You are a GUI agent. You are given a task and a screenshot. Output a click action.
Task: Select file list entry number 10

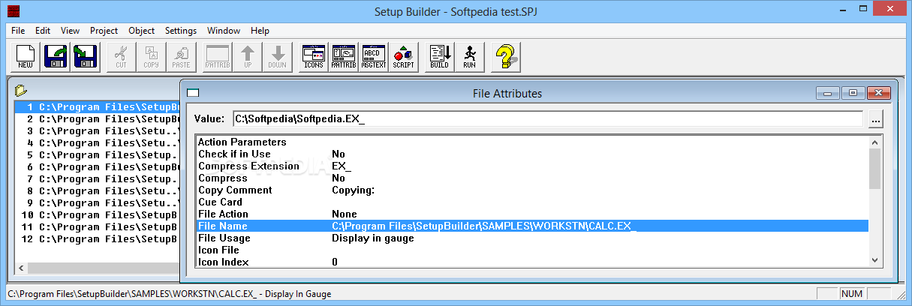click(x=98, y=214)
